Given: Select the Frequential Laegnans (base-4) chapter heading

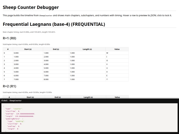Looking at the screenshot, I should (x=54, y=24).
